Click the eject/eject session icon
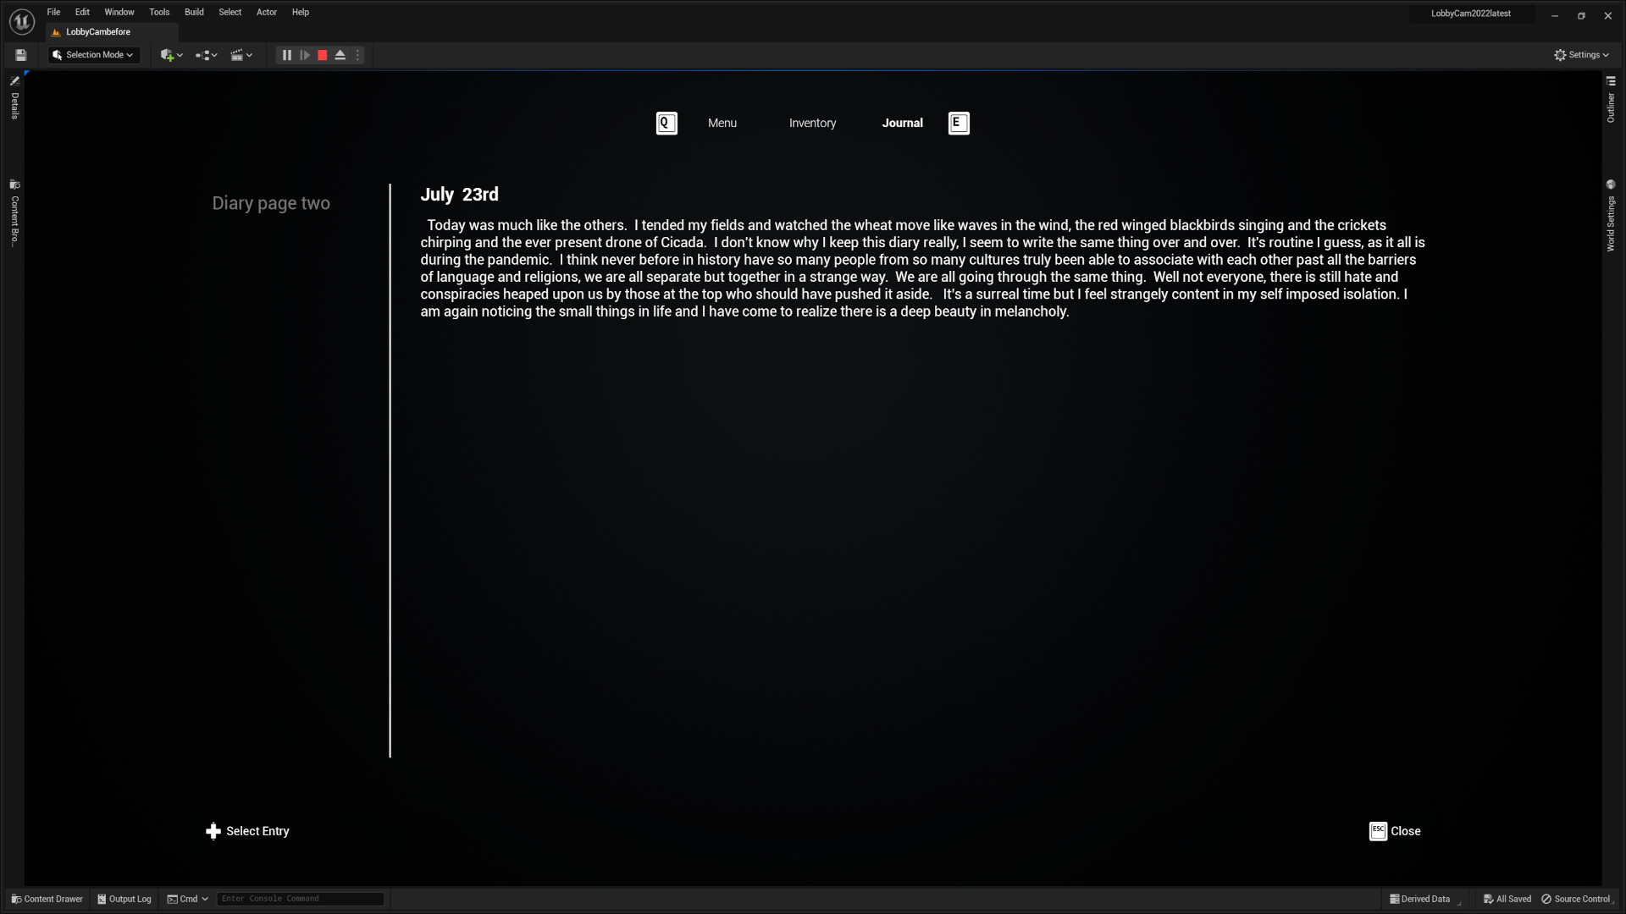1626x914 pixels. point(340,55)
